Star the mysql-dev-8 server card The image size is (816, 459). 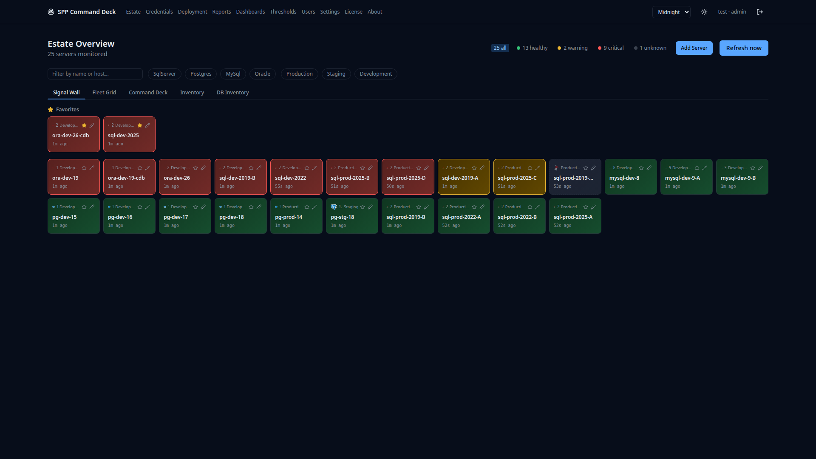tap(641, 168)
